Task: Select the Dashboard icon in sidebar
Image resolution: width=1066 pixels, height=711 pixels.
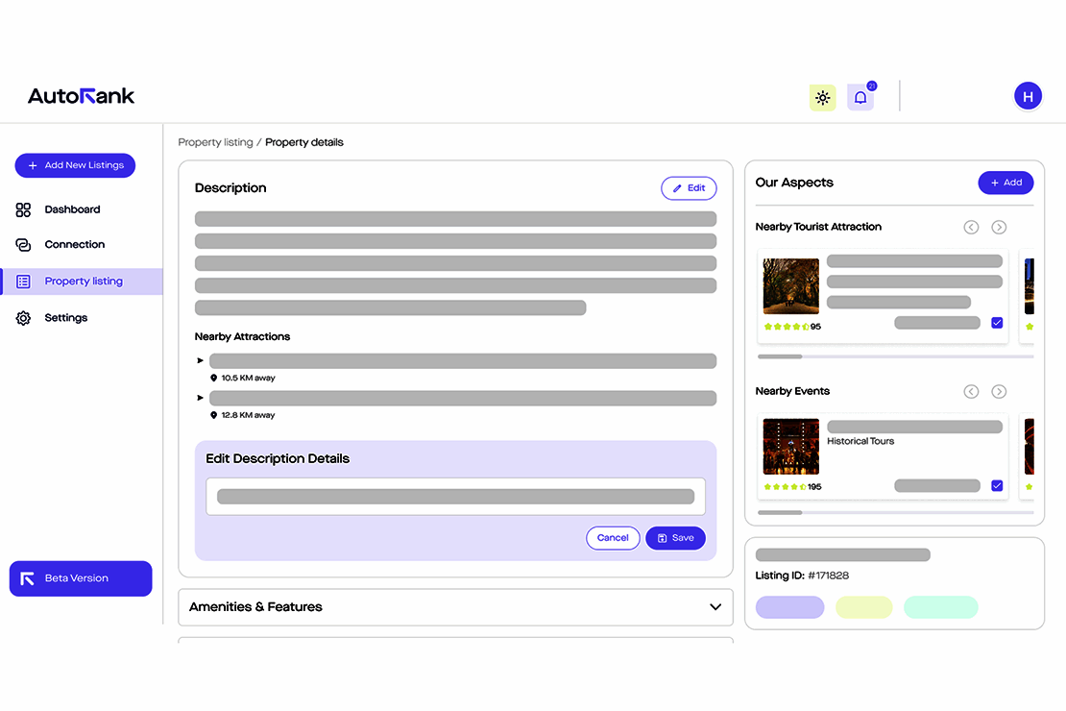Action: click(23, 209)
